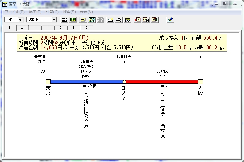Click the previous train clock icon

click(137, 20)
